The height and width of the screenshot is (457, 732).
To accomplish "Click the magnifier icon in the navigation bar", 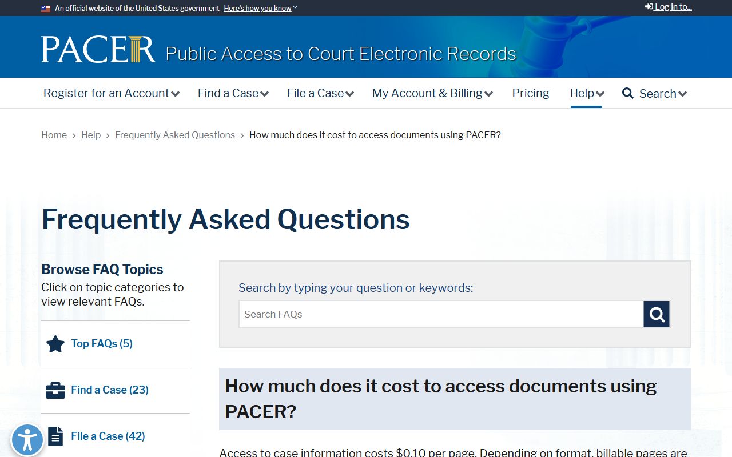I will coord(628,93).
